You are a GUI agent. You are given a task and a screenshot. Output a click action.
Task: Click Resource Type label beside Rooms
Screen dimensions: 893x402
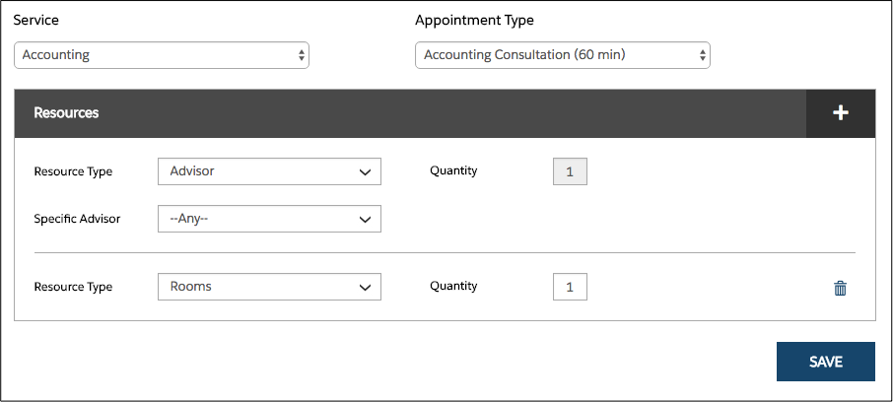(x=73, y=287)
